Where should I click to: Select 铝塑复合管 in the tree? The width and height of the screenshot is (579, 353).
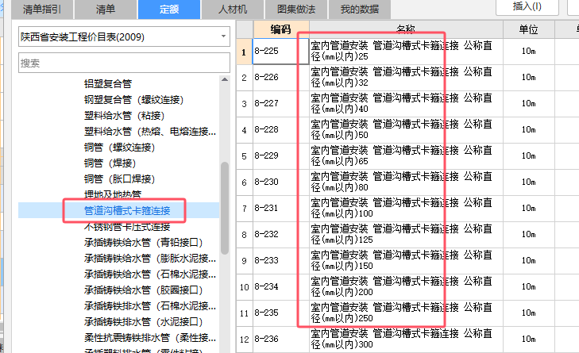108,84
